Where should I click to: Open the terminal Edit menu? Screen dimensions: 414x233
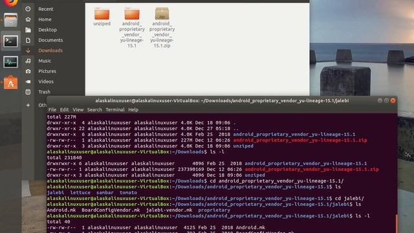64,109
